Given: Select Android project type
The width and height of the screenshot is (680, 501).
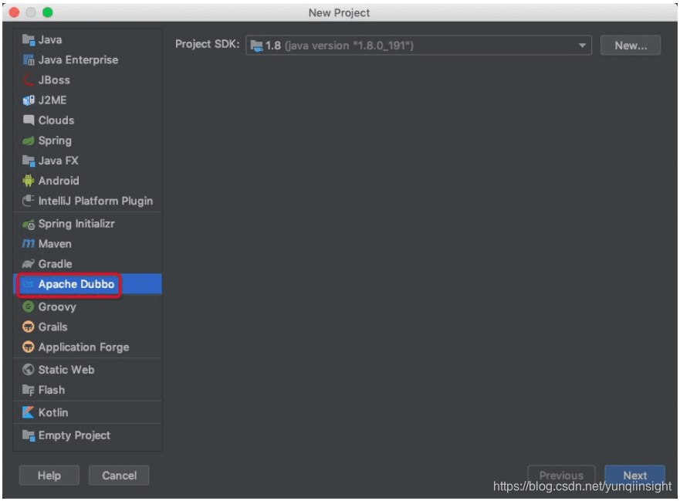Looking at the screenshot, I should pos(87,181).
